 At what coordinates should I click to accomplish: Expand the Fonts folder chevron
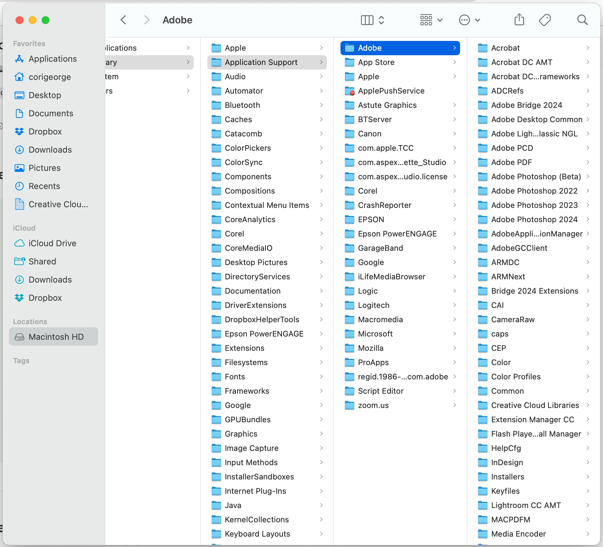321,377
